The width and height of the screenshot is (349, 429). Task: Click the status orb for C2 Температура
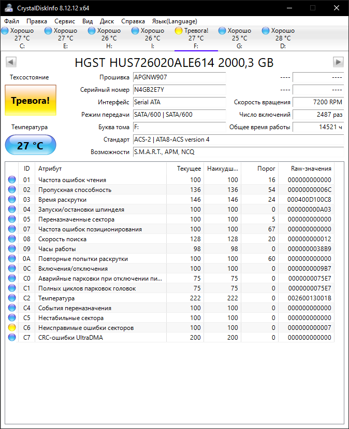click(x=12, y=298)
